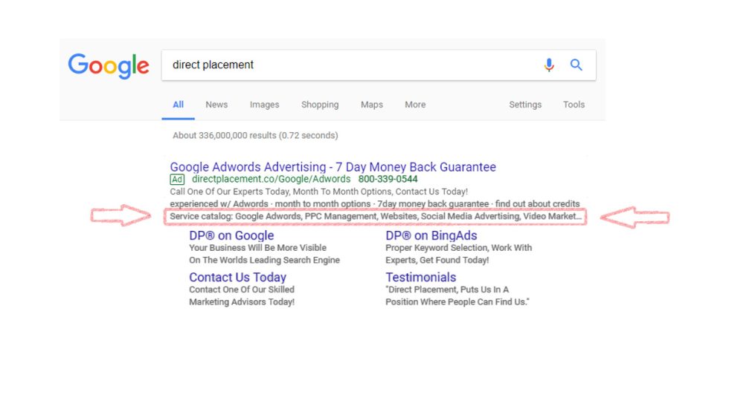Image resolution: width=729 pixels, height=409 pixels.
Task: Open the 'DP® on BingAds' sitelink
Action: (x=431, y=235)
